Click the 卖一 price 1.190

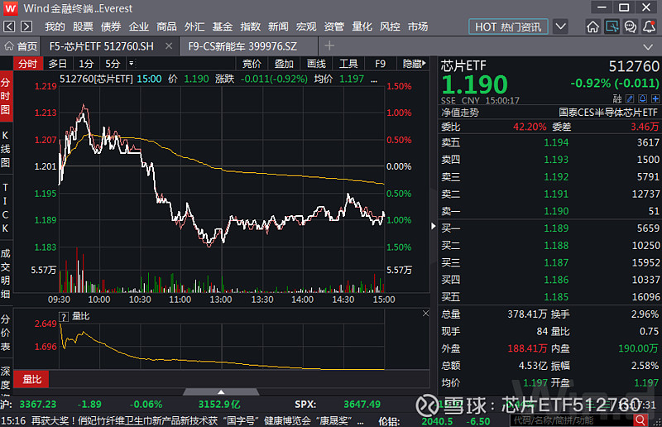tap(556, 211)
